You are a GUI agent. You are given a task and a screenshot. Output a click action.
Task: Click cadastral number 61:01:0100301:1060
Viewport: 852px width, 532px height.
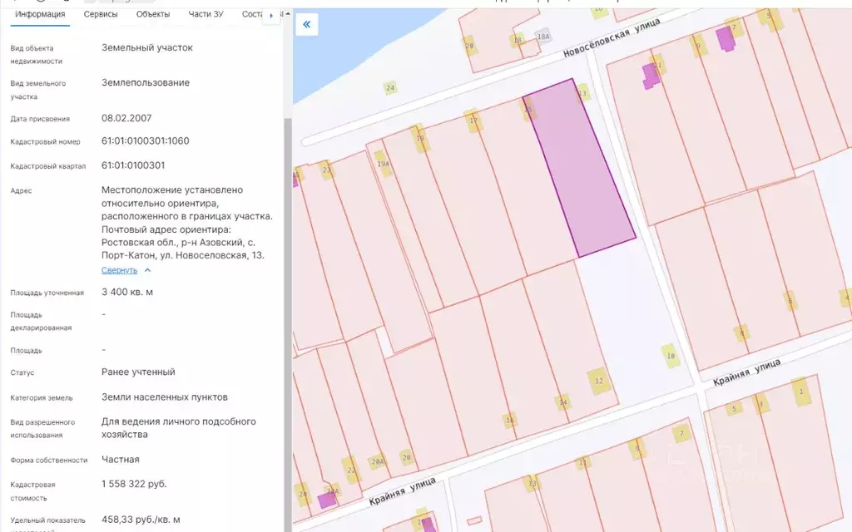point(145,141)
